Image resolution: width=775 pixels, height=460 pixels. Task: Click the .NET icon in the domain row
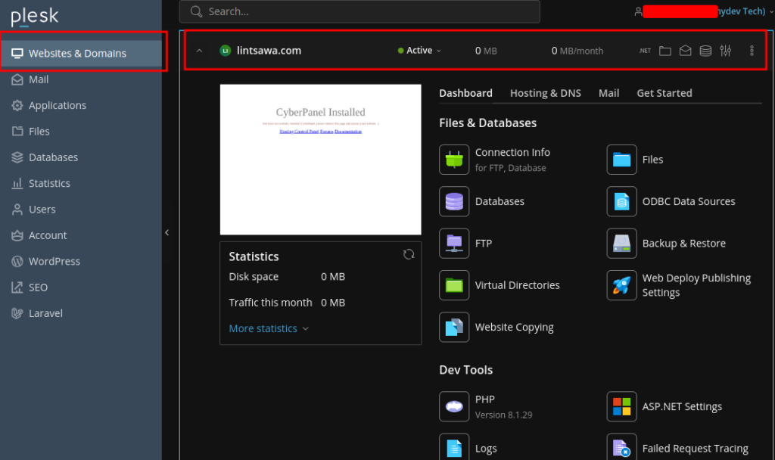645,51
